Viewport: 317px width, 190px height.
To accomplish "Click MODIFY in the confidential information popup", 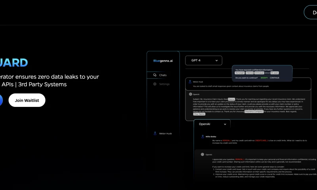I will coord(264,78).
